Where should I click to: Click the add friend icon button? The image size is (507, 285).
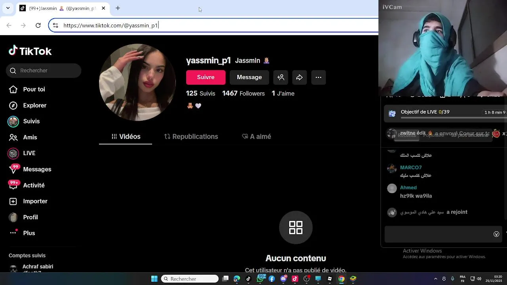280,77
